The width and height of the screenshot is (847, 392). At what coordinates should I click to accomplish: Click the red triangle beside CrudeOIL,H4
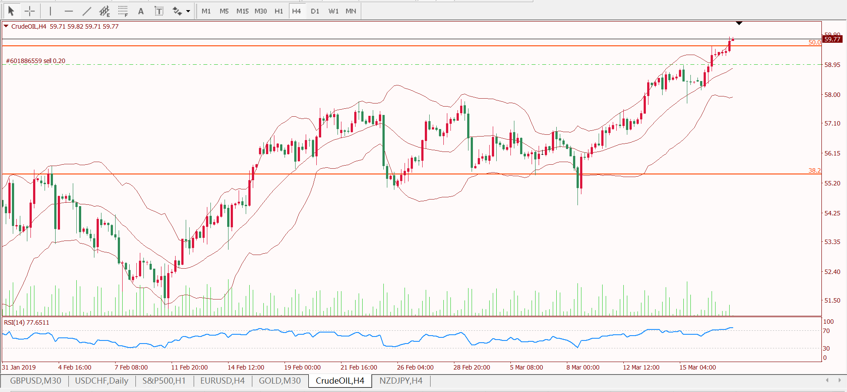6,26
